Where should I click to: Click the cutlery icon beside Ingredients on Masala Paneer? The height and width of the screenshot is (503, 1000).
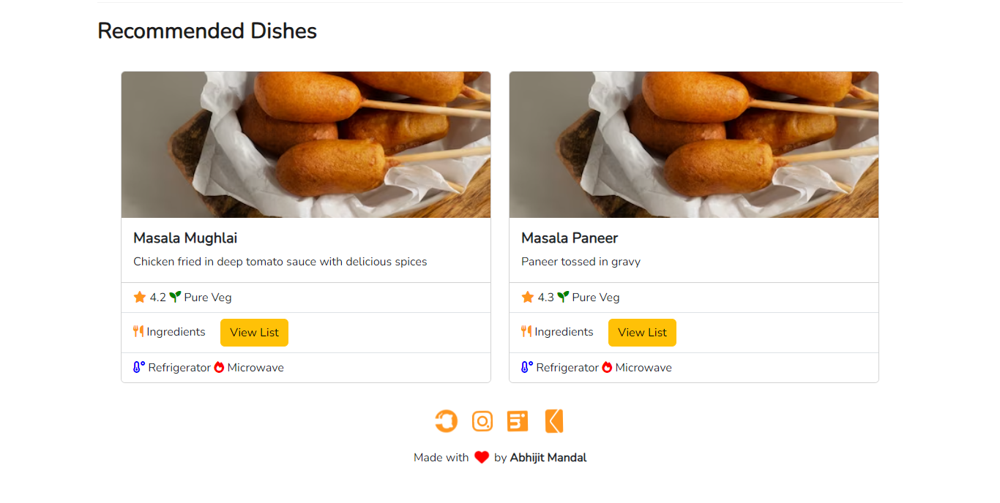(526, 331)
